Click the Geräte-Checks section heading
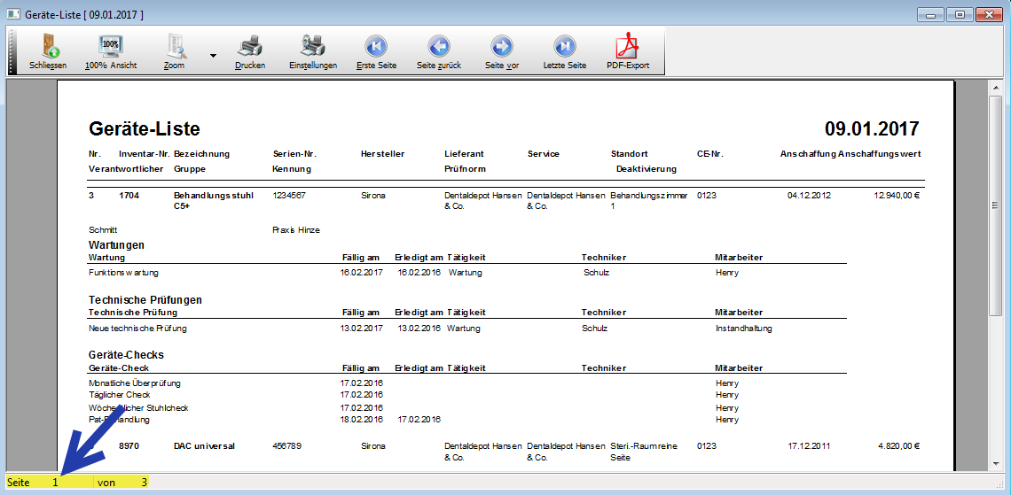 click(126, 355)
